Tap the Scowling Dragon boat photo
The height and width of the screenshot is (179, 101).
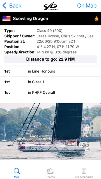(x=50, y=131)
